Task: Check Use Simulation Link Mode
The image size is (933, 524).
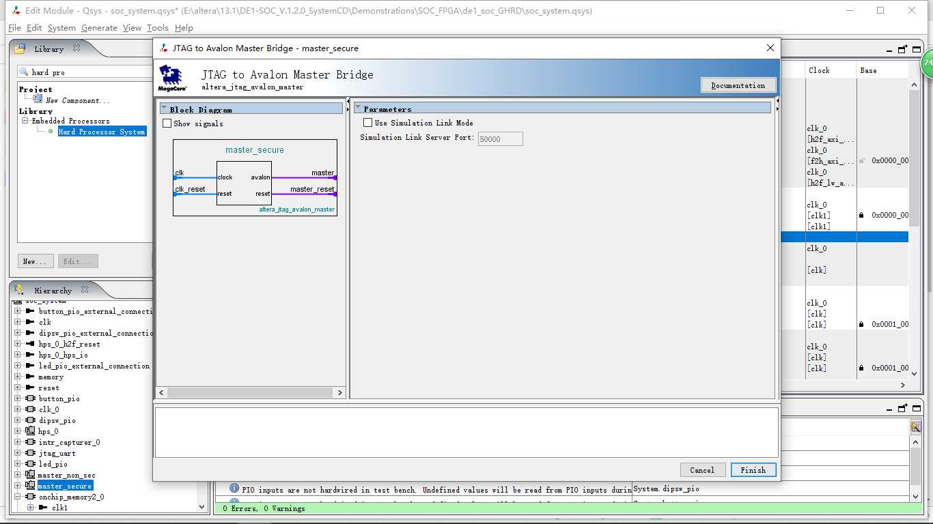Action: [368, 123]
